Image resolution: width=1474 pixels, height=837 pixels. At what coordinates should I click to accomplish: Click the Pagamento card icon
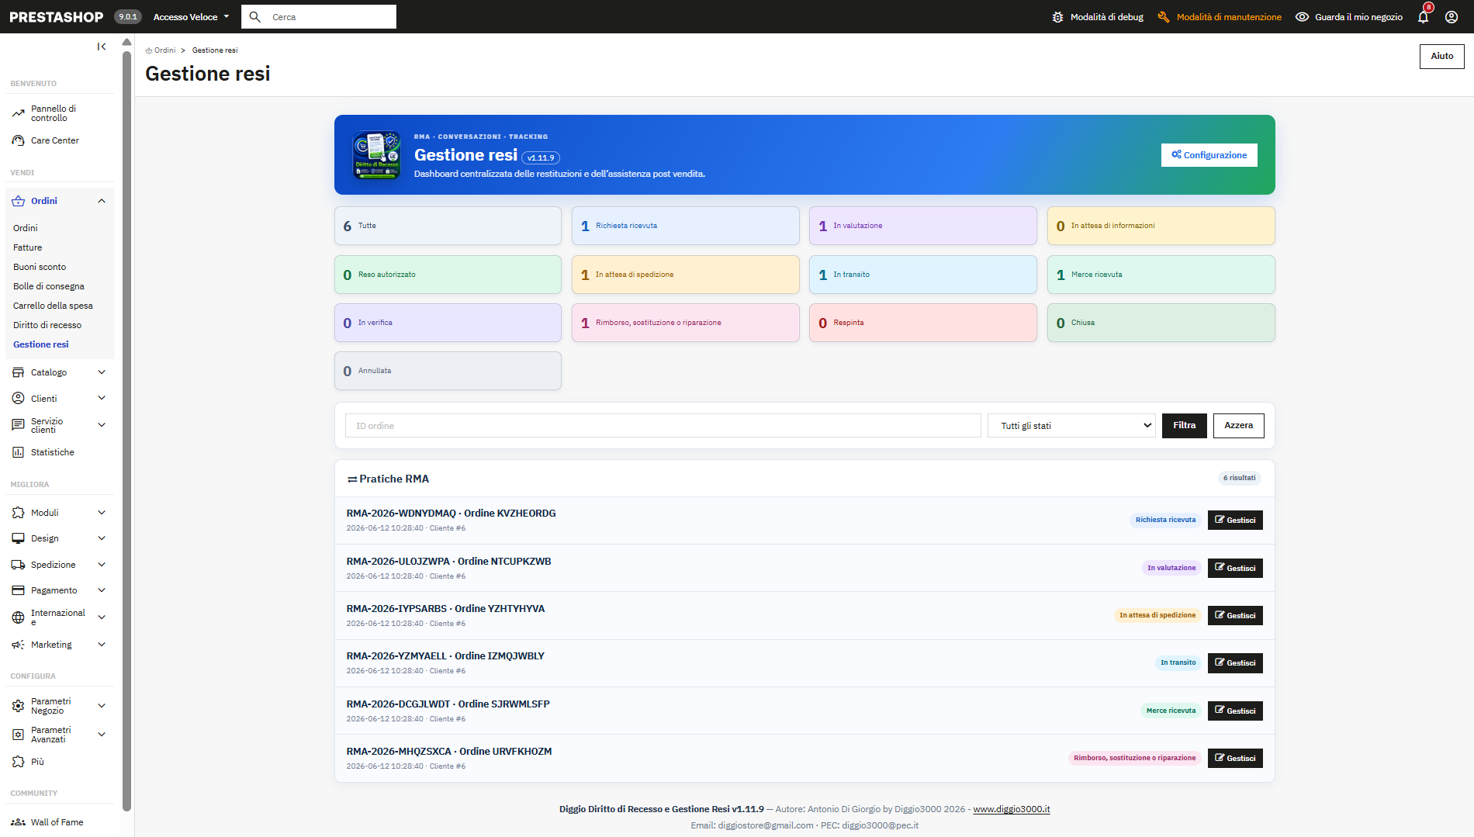[x=19, y=590]
